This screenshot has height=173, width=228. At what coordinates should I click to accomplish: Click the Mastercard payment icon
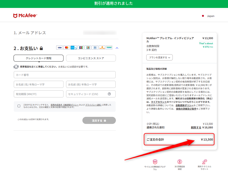point(66,48)
